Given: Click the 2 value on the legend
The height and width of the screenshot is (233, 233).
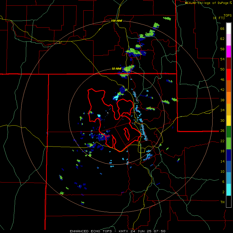Looking at the screenshot, I should tap(223, 192).
